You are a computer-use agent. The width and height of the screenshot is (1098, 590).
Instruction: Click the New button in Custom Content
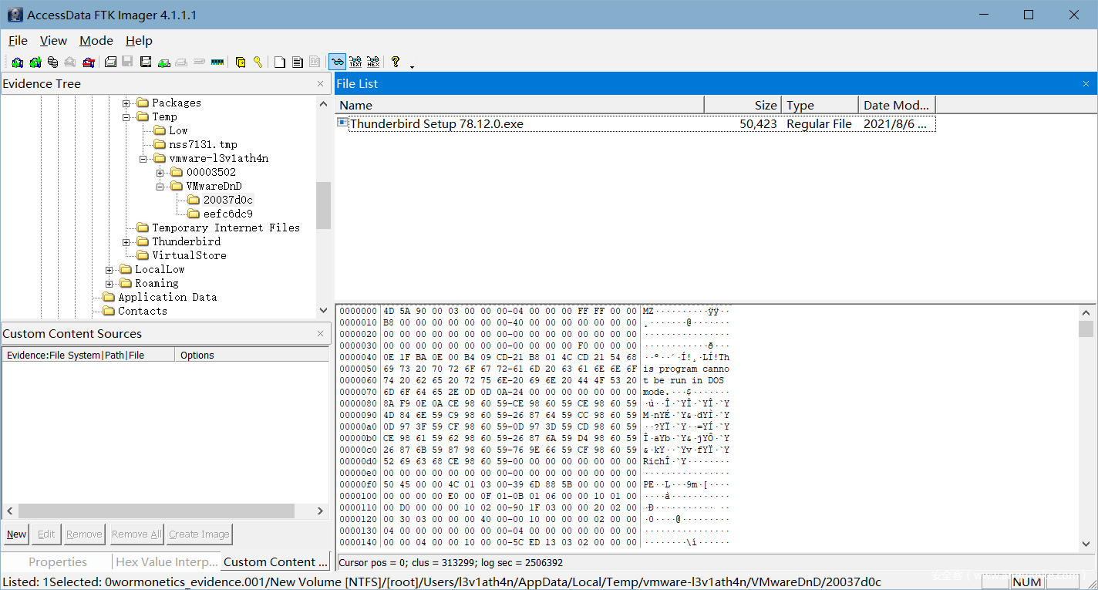16,534
